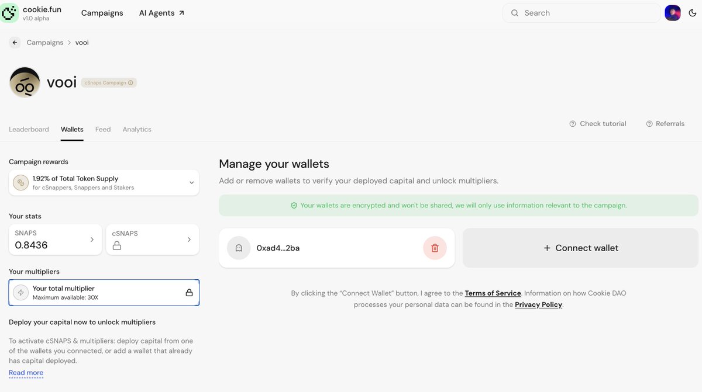Click the SNAPS card chevron arrow

(x=92, y=240)
